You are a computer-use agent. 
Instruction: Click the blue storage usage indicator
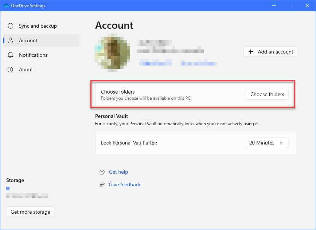8,189
